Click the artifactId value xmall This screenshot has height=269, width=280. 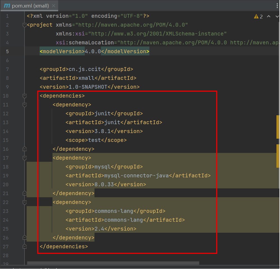click(x=87, y=78)
